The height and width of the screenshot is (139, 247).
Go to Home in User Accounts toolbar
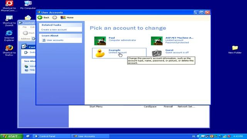coord(67,17)
